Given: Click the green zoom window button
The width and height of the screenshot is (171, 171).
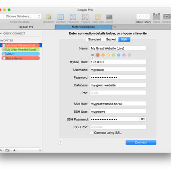Looking at the screenshot, I should pyautogui.click(x=9, y=10).
